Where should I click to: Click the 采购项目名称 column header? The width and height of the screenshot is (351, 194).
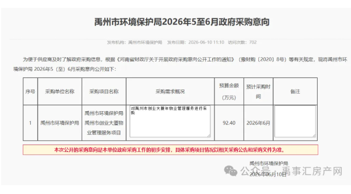click(104, 92)
